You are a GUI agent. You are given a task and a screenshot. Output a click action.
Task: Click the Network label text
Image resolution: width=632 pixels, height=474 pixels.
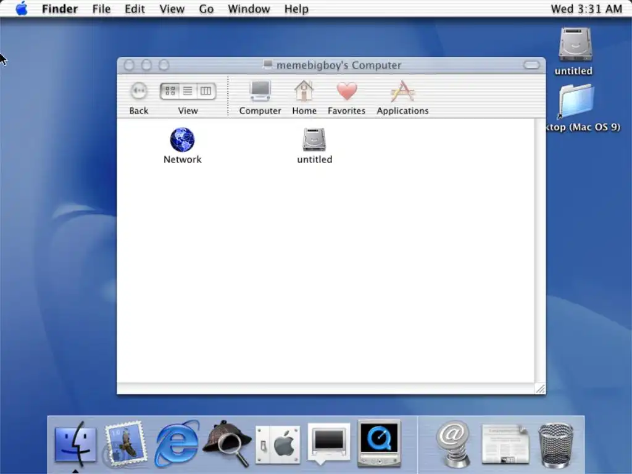click(x=182, y=160)
